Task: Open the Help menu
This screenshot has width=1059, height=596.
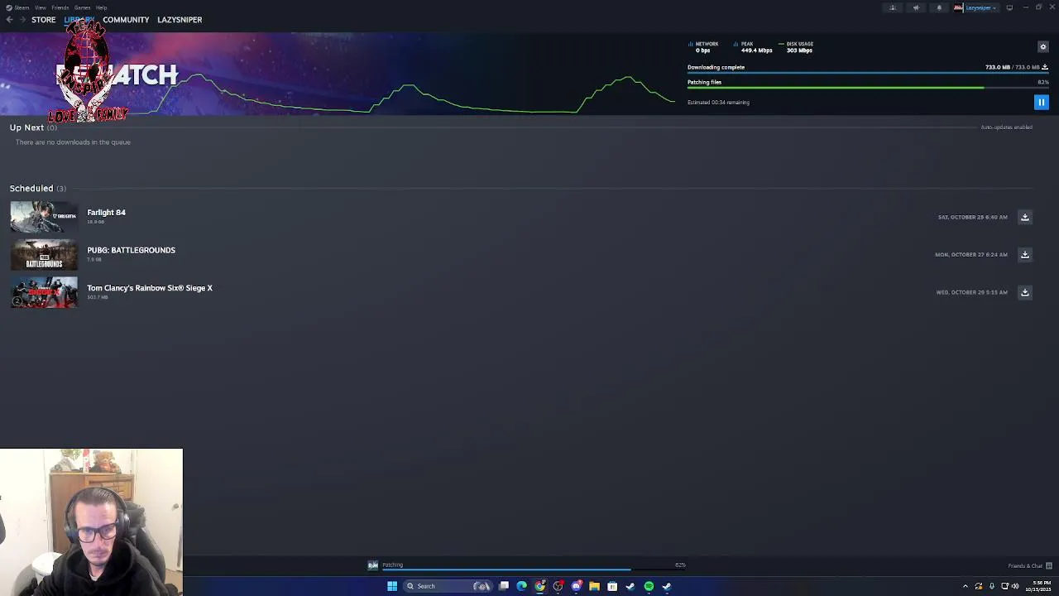Action: click(x=101, y=7)
